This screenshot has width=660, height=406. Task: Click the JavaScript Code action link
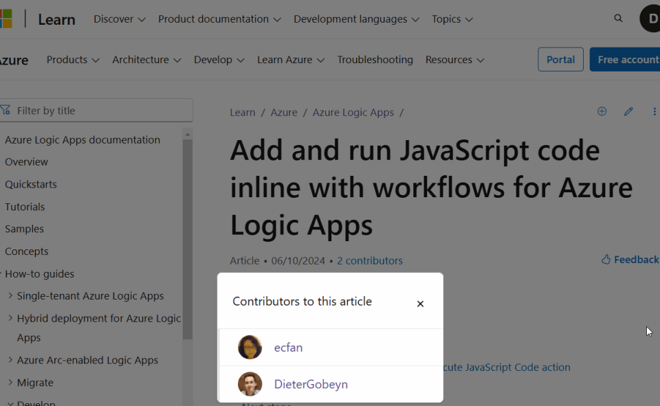[x=507, y=367]
